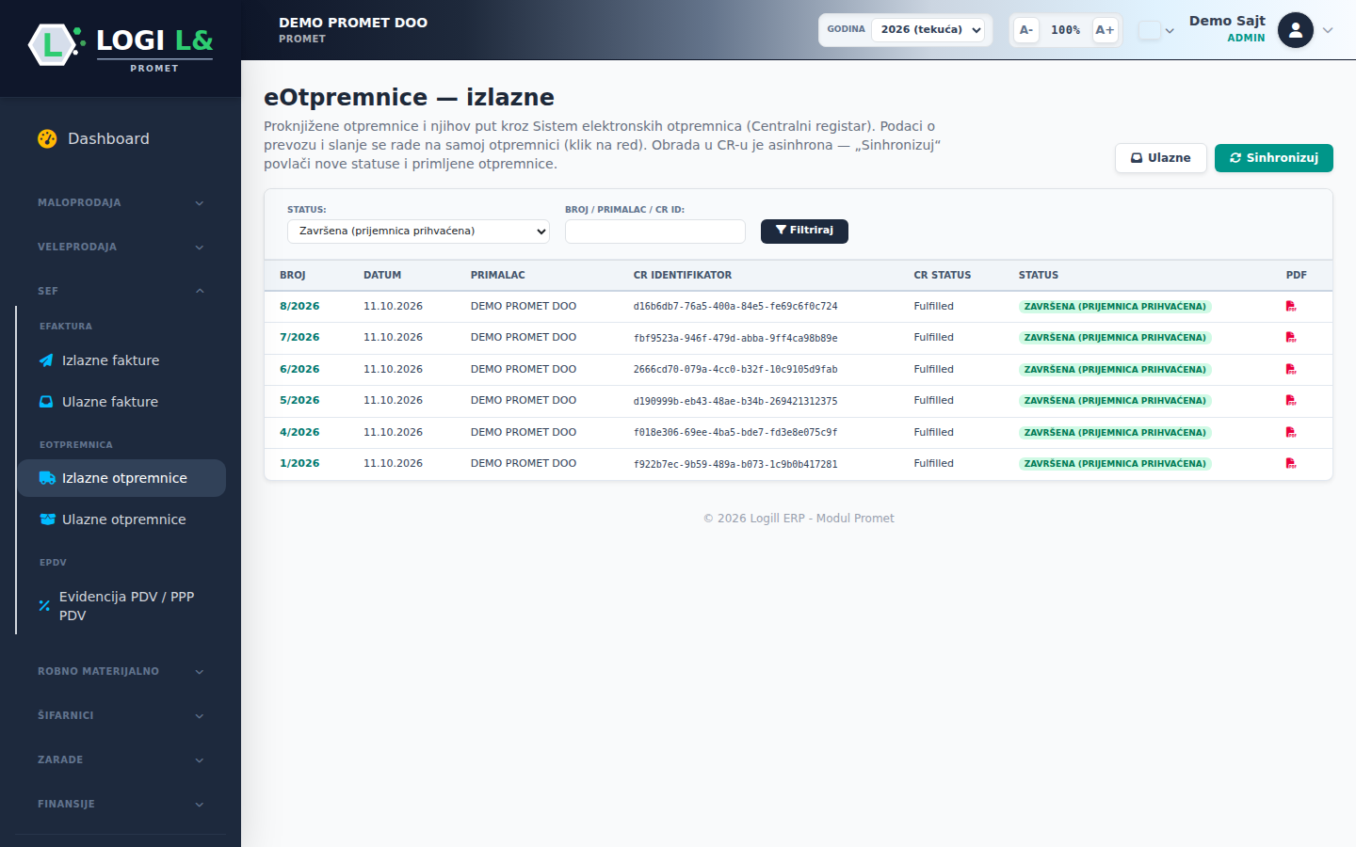
Task: Expand the Veleprodaja section
Action: click(121, 247)
